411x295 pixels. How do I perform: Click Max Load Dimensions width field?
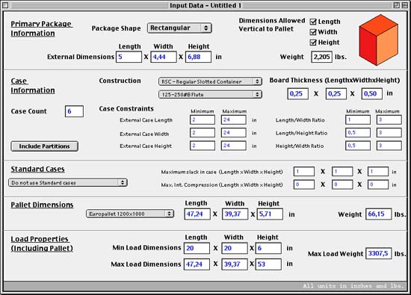coord(235,264)
